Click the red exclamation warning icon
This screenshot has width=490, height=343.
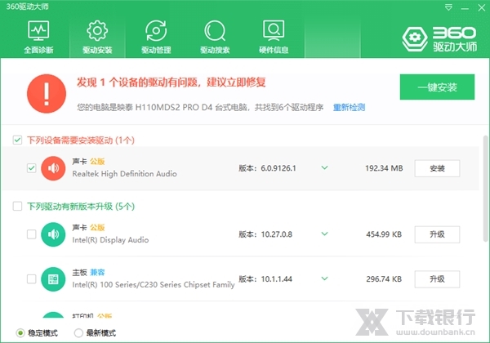[x=47, y=93]
